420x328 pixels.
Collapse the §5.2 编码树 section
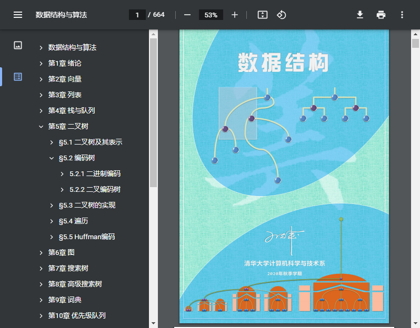point(52,158)
